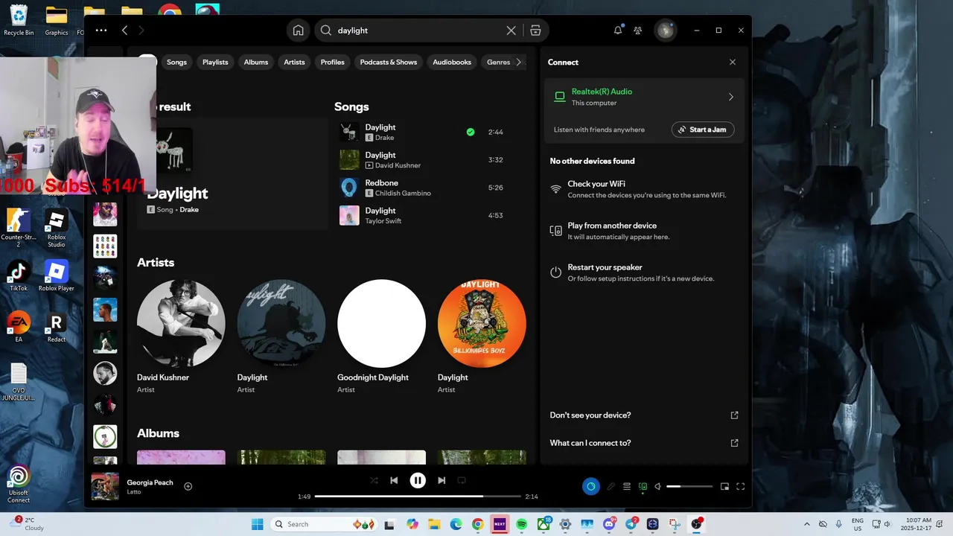Open the Roblox Studio desktop shortcut
The width and height of the screenshot is (953, 536).
click(x=56, y=228)
